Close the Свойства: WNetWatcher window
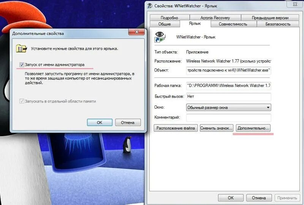 295,4
